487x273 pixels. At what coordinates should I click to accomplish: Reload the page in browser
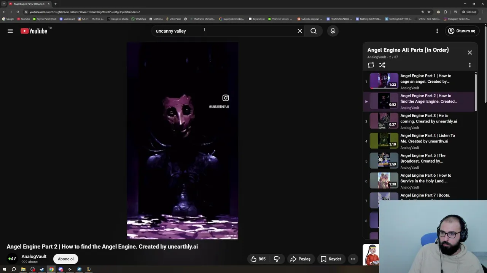pos(18,12)
